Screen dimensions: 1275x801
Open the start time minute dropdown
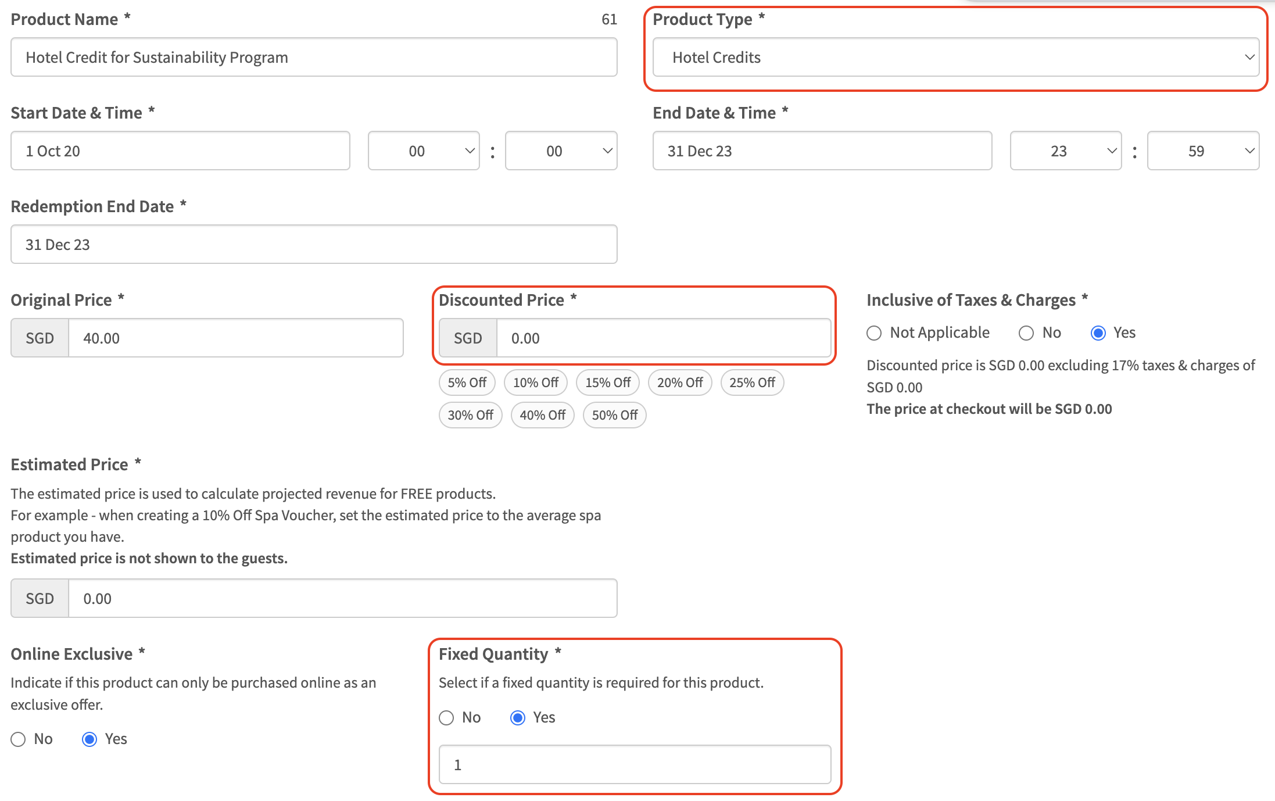pyautogui.click(x=561, y=151)
